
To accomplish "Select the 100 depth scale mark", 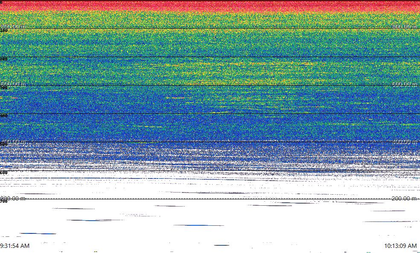I will (4, 31).
